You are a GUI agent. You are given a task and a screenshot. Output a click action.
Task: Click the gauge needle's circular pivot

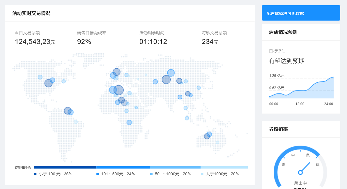pos(300,172)
